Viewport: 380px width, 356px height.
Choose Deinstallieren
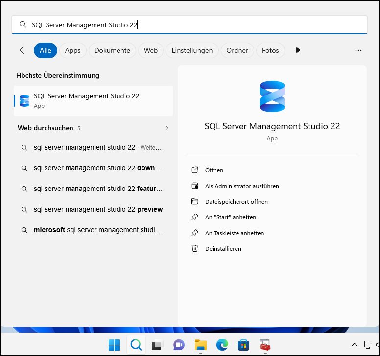[223, 249]
